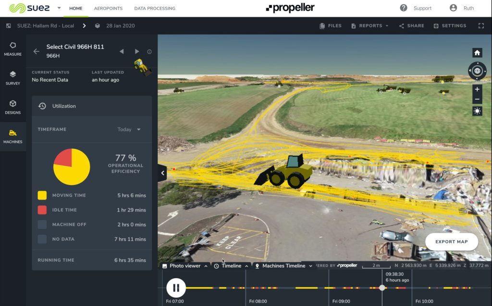
Task: Pause playback on the machine timeline
Action: (x=176, y=288)
